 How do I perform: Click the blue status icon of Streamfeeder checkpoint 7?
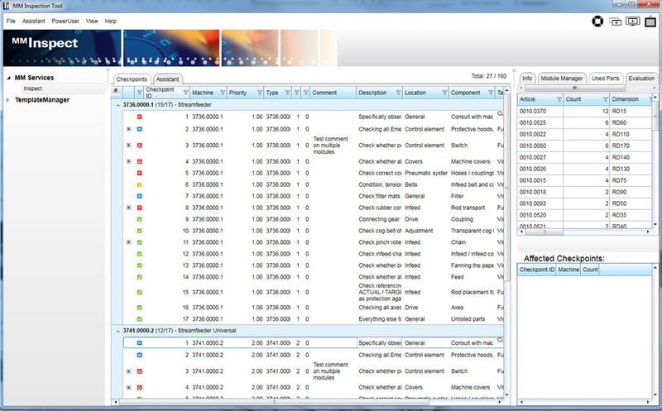coord(140,196)
